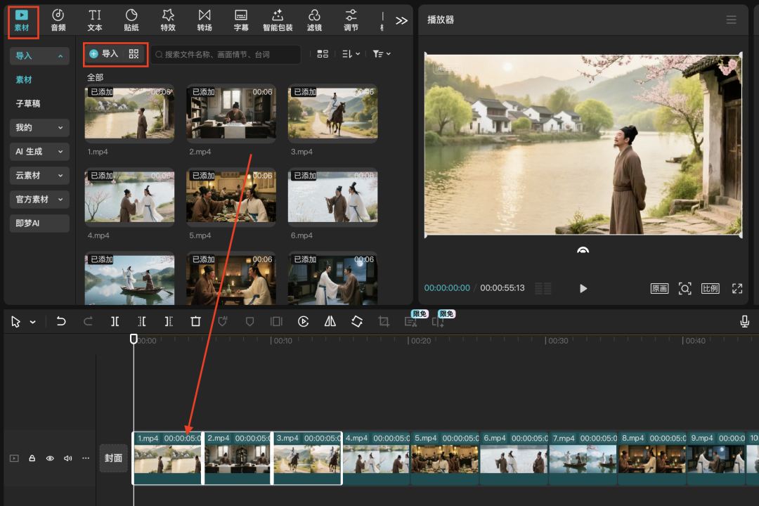This screenshot has width=759, height=506.
Task: Expand the 我的 section in sidebar
Action: 39,127
